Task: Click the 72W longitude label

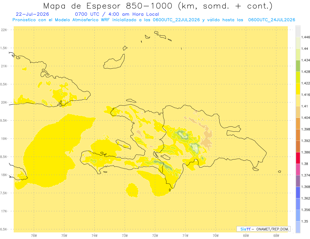Action: click(155, 235)
